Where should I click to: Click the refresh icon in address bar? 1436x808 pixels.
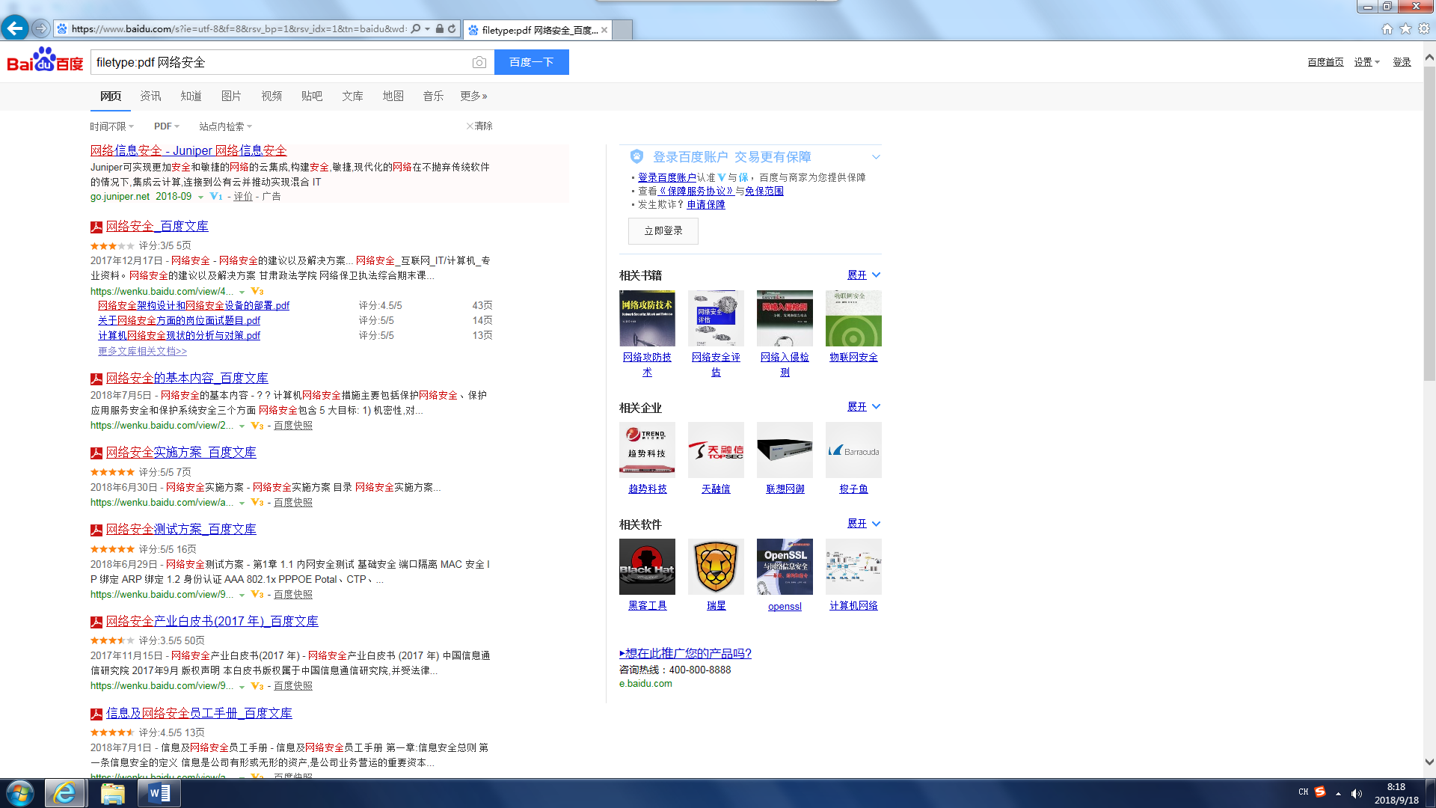pyautogui.click(x=452, y=29)
